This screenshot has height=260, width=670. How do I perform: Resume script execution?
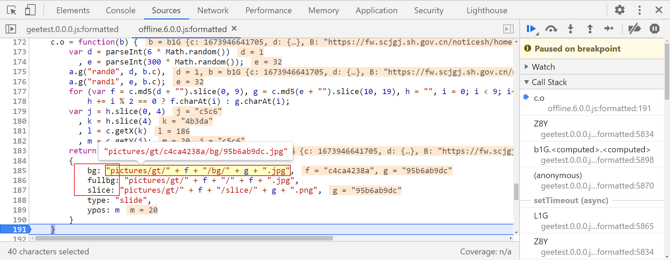tap(532, 29)
